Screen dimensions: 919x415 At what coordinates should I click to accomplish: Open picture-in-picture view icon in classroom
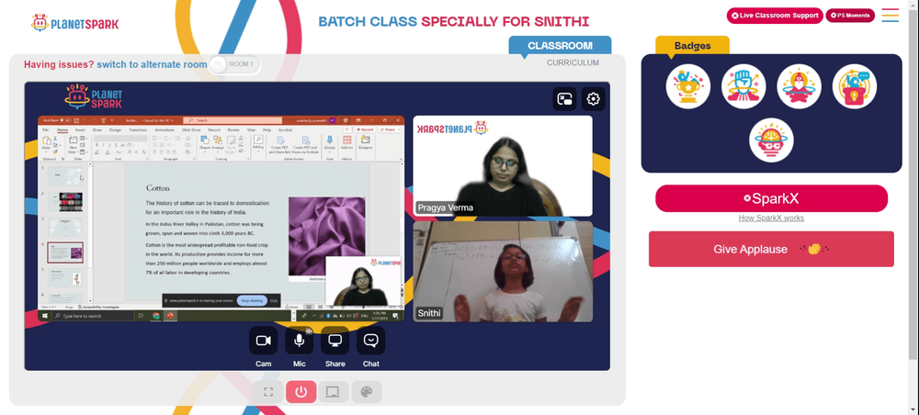pyautogui.click(x=564, y=99)
